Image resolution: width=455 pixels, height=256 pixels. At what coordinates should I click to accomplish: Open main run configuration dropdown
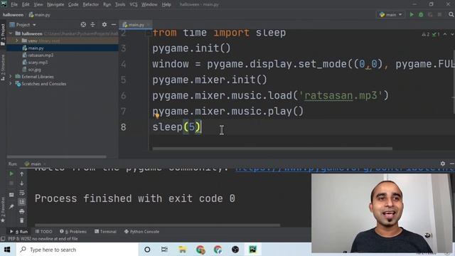[390, 14]
